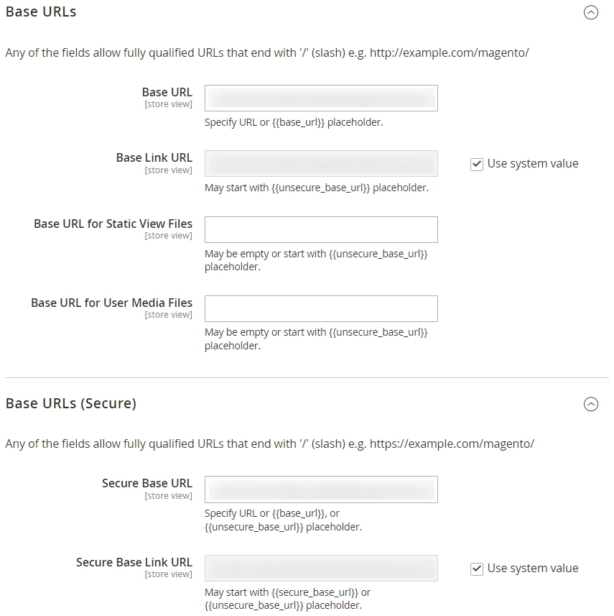The image size is (614, 616).
Task: Click the disabled Secure Base Link URL field
Action: point(321,568)
